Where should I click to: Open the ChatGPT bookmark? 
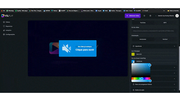62,11
